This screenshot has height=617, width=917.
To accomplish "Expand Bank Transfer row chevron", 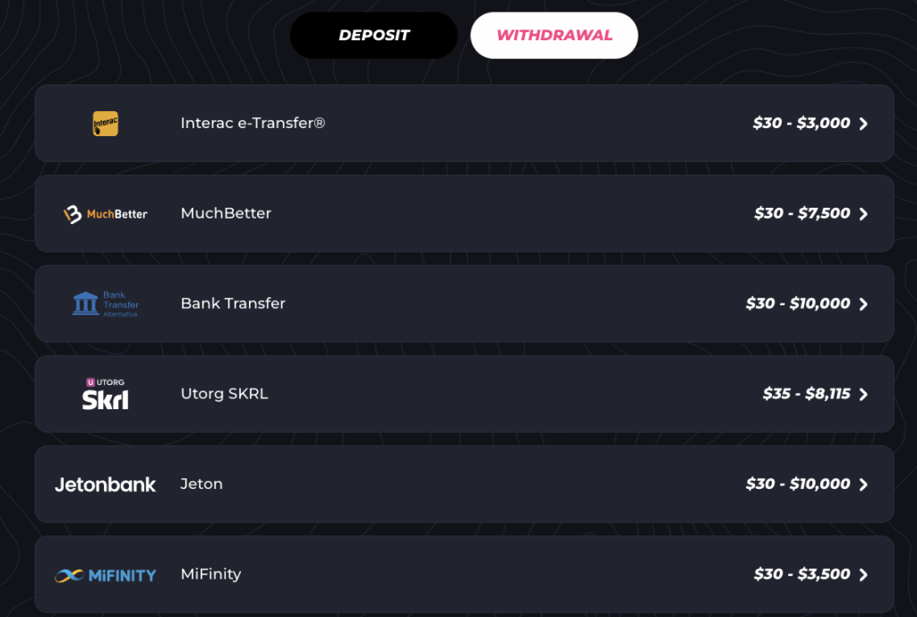I will pos(863,304).
